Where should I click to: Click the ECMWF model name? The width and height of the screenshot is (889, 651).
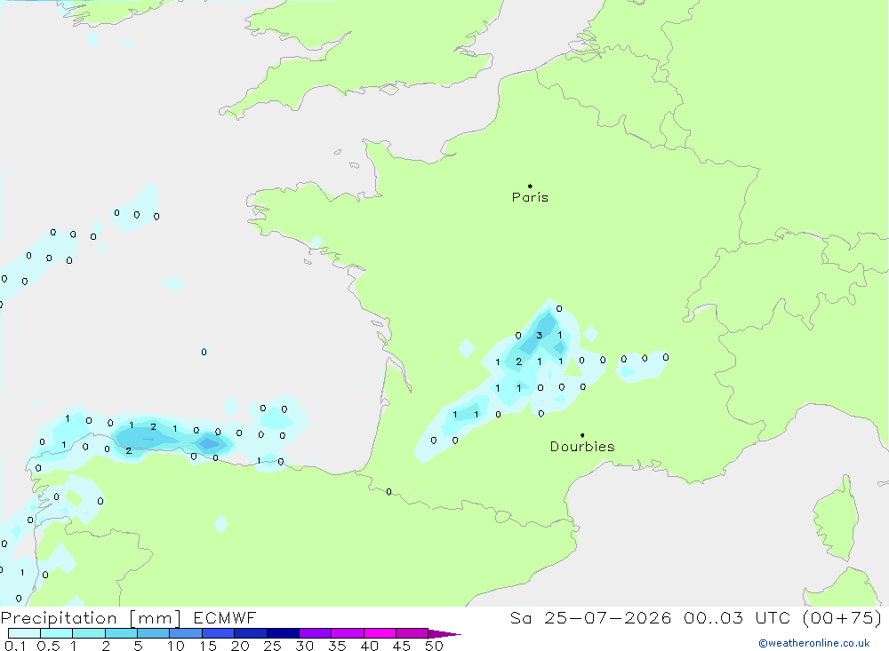(x=225, y=617)
